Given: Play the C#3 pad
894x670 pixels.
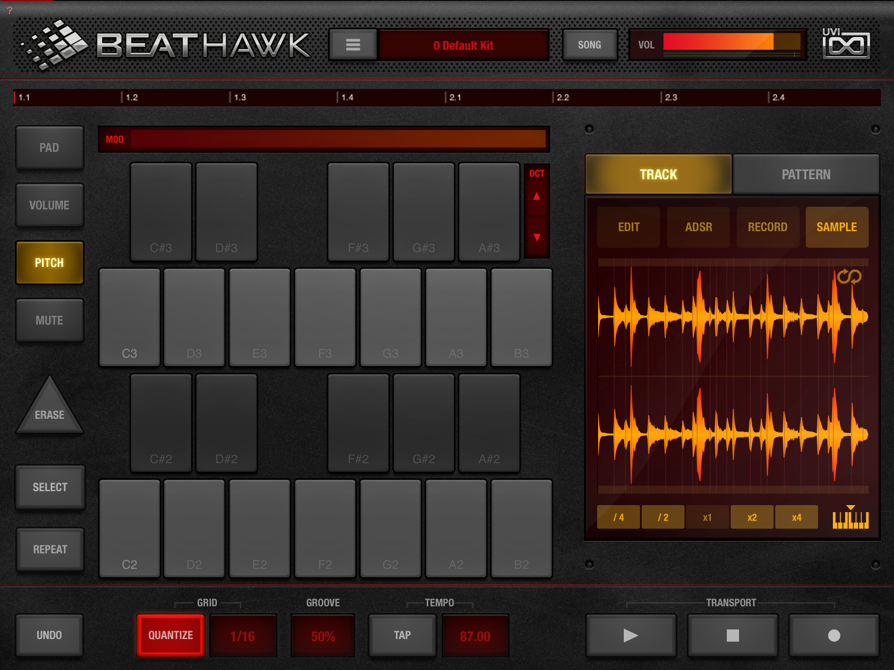Looking at the screenshot, I should (161, 212).
